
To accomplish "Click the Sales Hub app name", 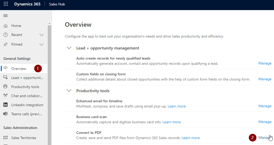I will pyautogui.click(x=57, y=4).
